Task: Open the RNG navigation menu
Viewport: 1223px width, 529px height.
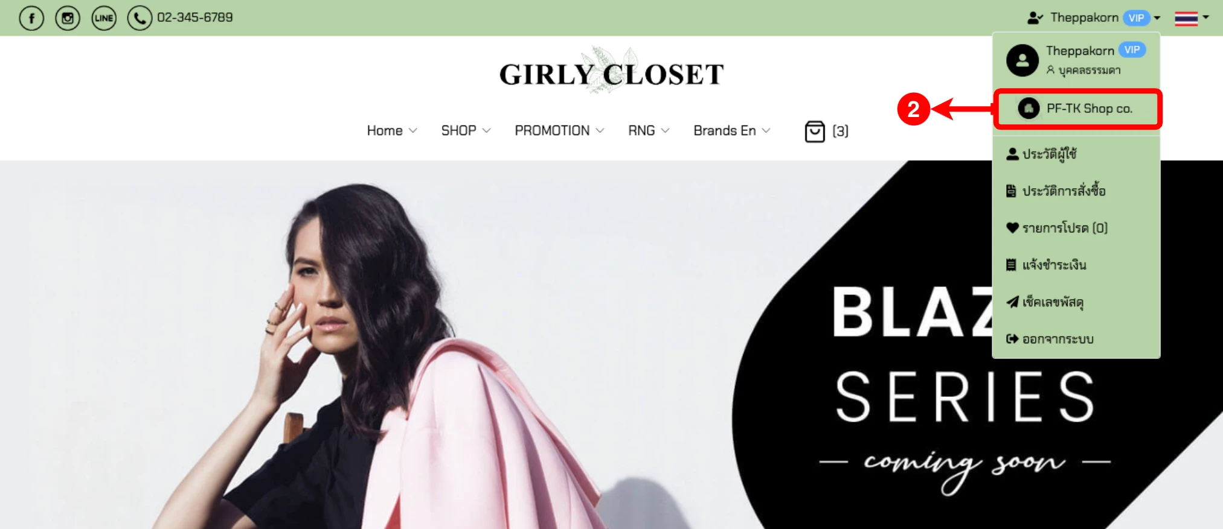Action: (649, 131)
